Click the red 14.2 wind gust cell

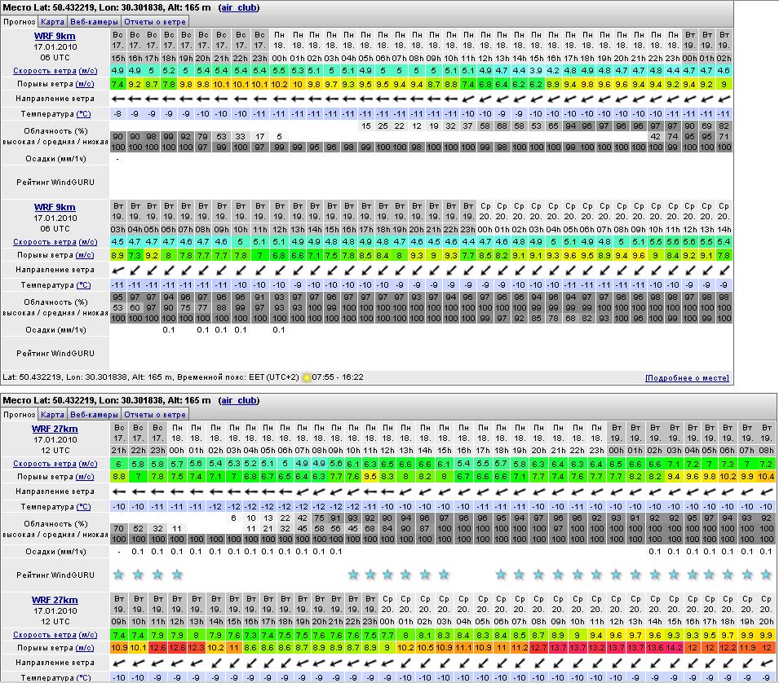click(673, 648)
